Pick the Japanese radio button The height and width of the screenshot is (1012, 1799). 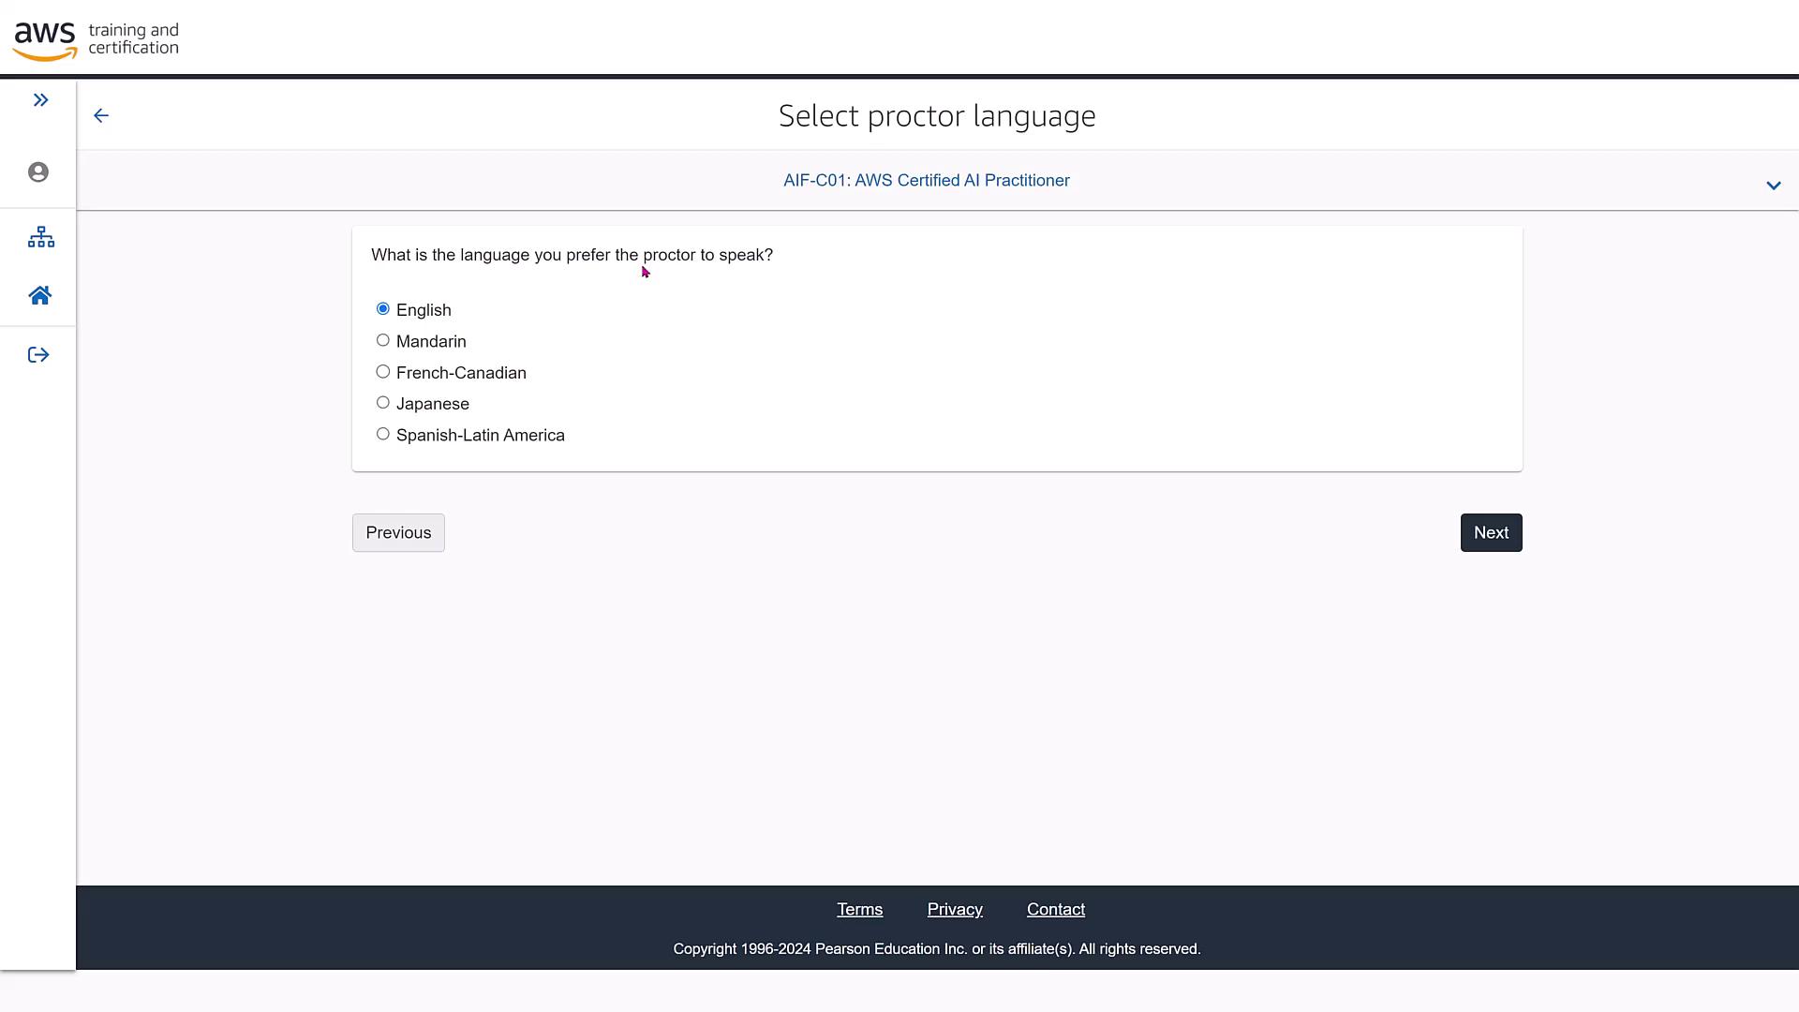pos(383,403)
